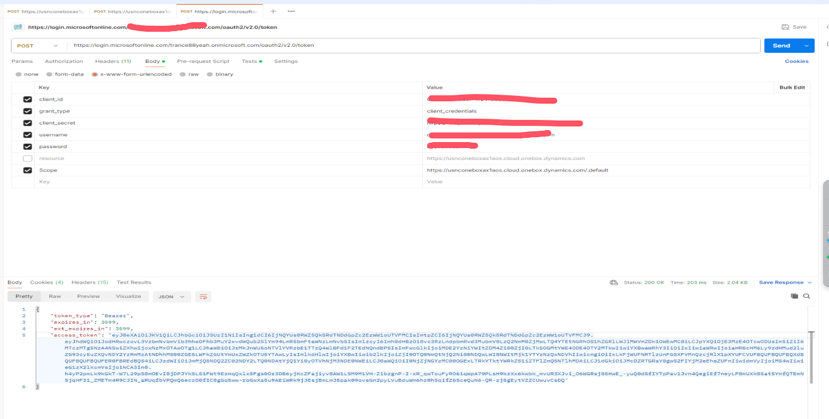Viewport: 829px width, 419px height.
Task: Click the code snippet icon on right sidebar
Action: pyautogui.click(x=827, y=27)
